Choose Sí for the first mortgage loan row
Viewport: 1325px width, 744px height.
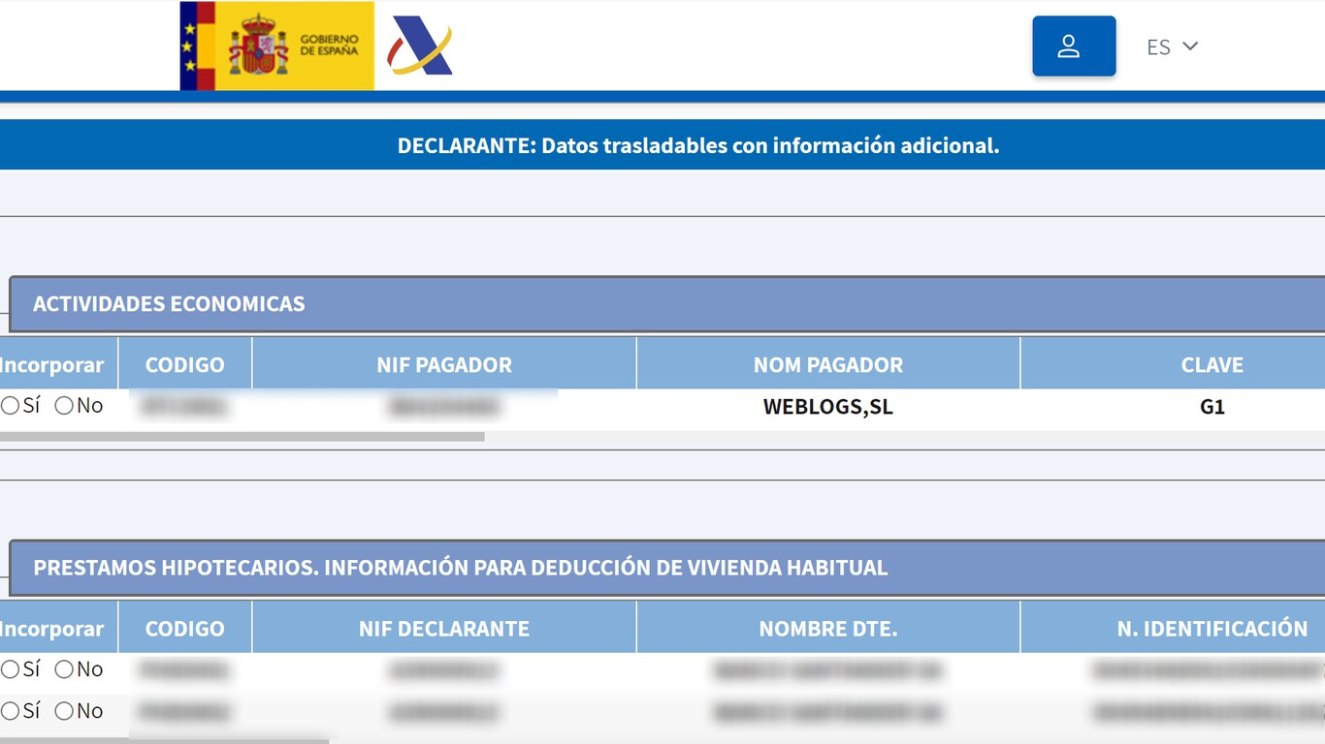11,669
